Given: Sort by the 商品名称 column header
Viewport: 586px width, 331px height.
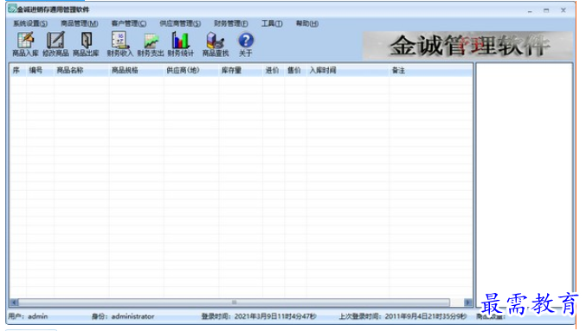Looking at the screenshot, I should pos(81,70).
